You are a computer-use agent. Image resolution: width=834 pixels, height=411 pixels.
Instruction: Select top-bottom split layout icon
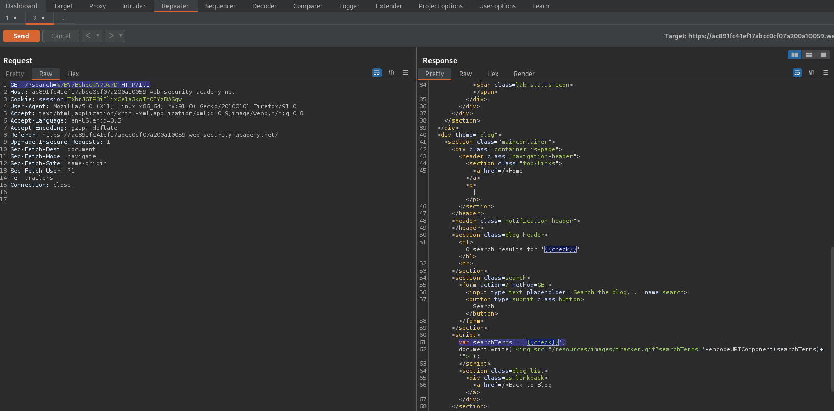[809, 55]
